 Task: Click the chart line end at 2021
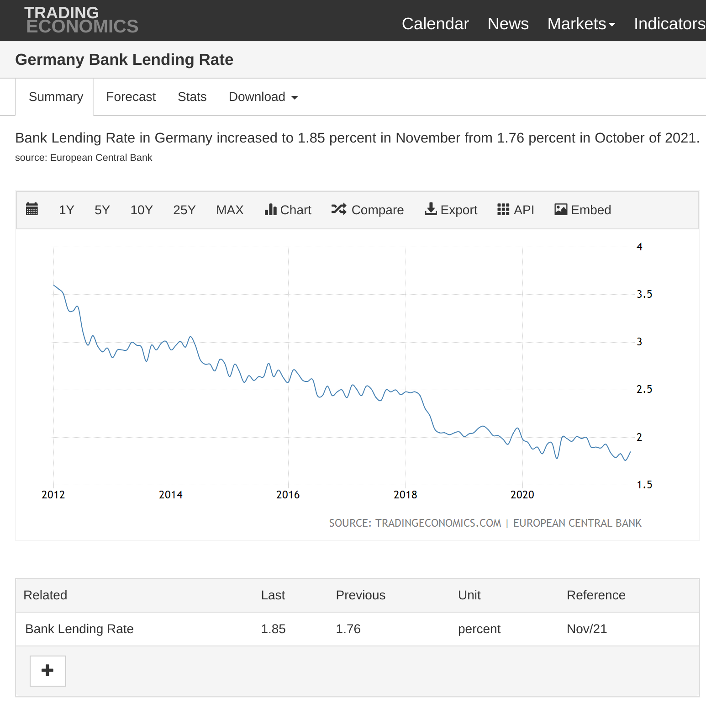point(630,452)
